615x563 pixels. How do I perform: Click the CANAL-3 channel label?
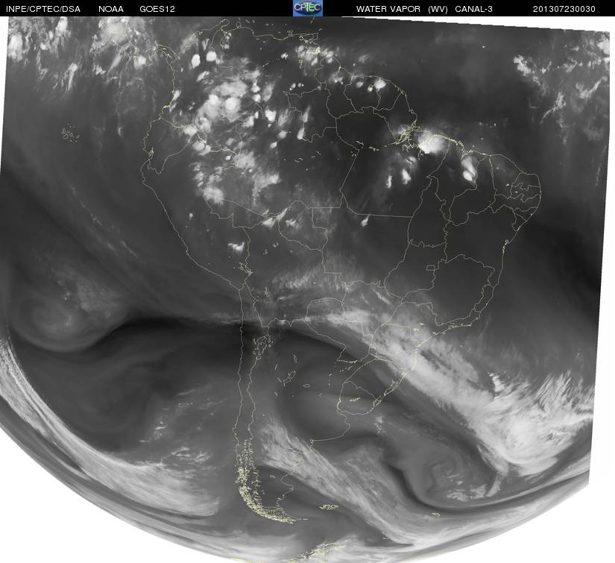[474, 9]
